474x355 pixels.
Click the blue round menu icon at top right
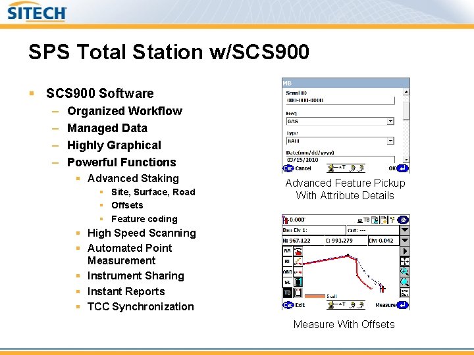coord(403,220)
